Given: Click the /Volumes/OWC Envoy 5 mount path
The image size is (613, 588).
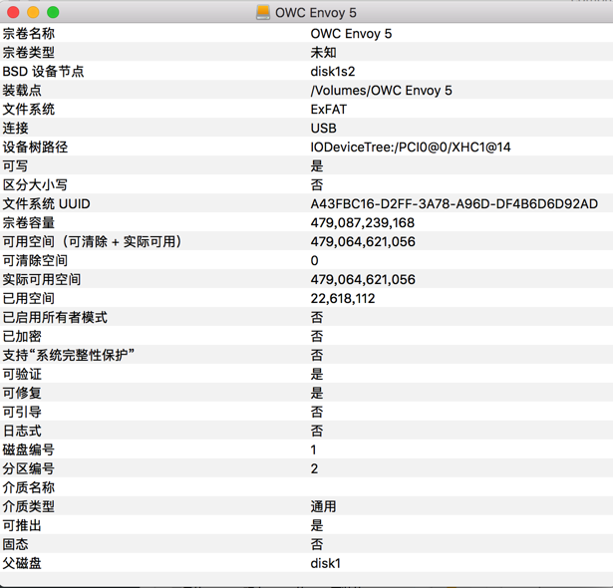Looking at the screenshot, I should point(381,91).
